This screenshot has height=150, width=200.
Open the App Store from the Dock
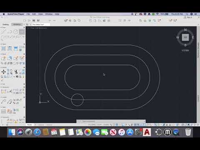[x=130, y=132]
